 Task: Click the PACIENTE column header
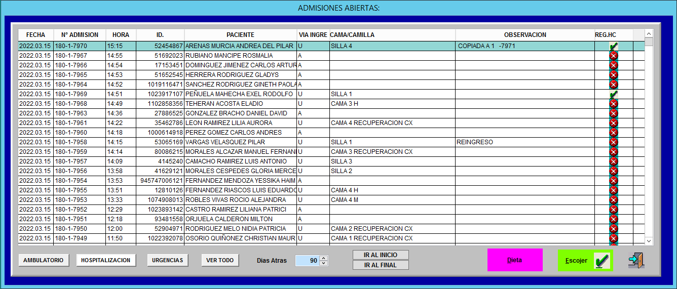[x=241, y=35]
